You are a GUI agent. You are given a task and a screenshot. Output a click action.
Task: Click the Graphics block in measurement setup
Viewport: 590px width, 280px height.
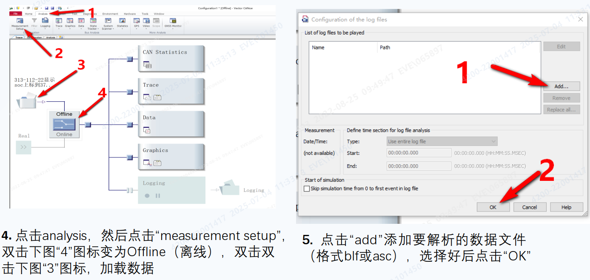coord(171,157)
